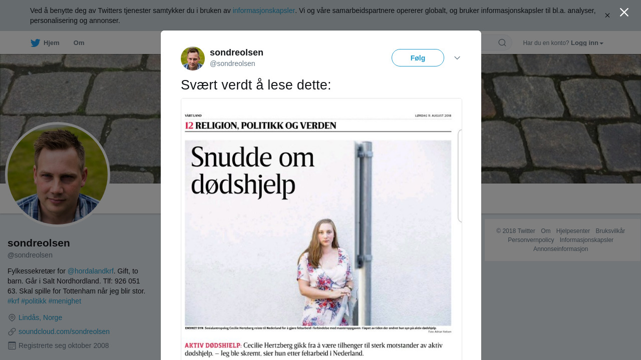Open the Logg inn dropdown

[587, 43]
